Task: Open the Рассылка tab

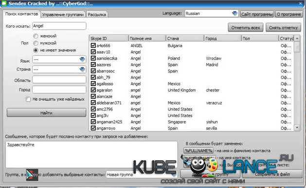Action: [x=97, y=15]
